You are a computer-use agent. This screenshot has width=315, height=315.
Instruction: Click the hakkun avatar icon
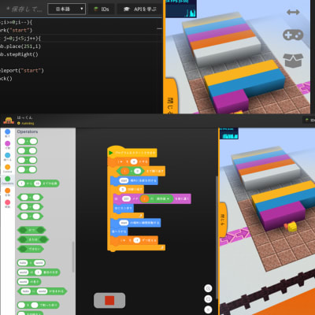[x=9, y=120]
